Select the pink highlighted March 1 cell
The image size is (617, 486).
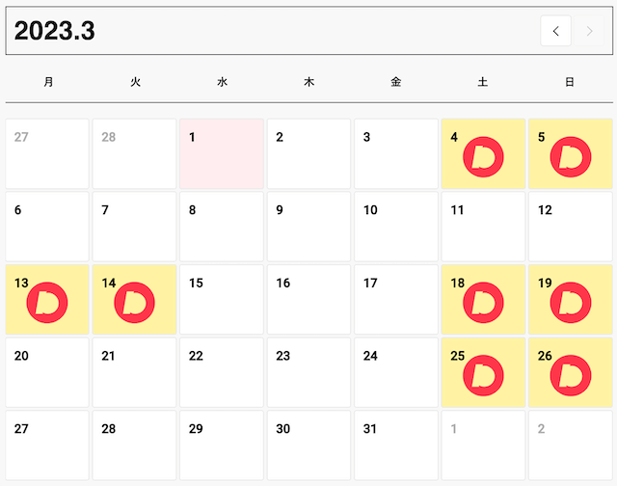(222, 154)
